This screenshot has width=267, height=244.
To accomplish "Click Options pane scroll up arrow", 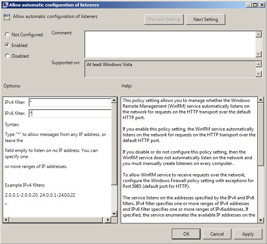I will point(114,100).
